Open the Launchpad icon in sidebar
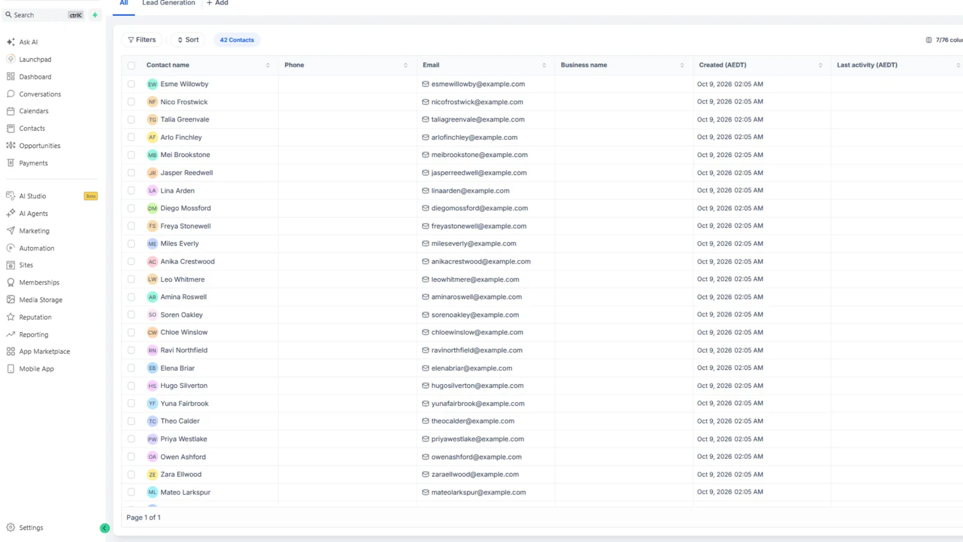 pyautogui.click(x=11, y=59)
